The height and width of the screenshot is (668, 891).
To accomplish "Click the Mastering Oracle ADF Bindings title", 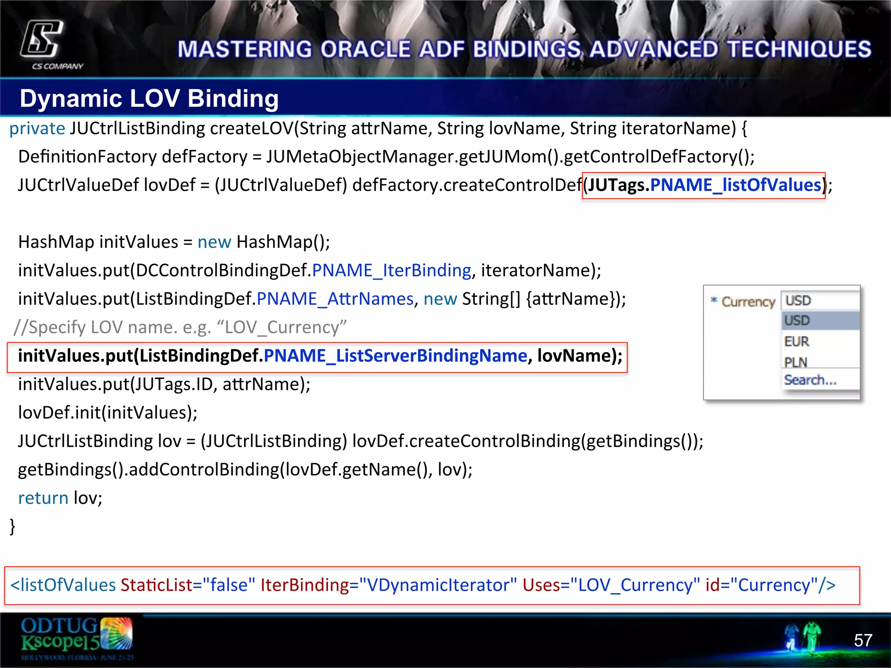I will pyautogui.click(x=524, y=49).
